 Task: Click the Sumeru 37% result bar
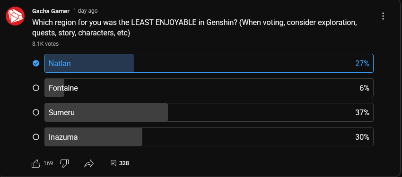click(x=209, y=112)
